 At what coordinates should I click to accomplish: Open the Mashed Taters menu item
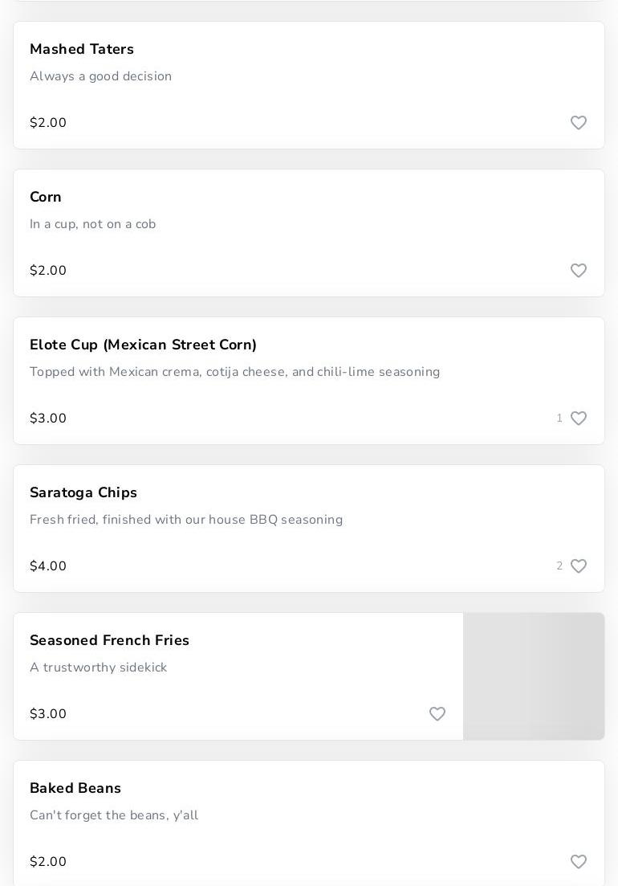tap(82, 50)
